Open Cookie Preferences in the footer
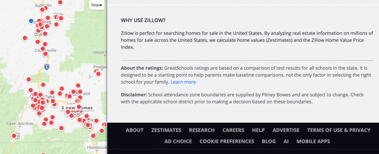The width and height of the screenshot is (379, 154). [227, 141]
